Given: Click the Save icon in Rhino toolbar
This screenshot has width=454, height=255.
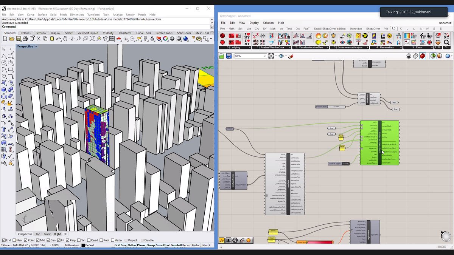Looking at the screenshot, I should point(19,39).
